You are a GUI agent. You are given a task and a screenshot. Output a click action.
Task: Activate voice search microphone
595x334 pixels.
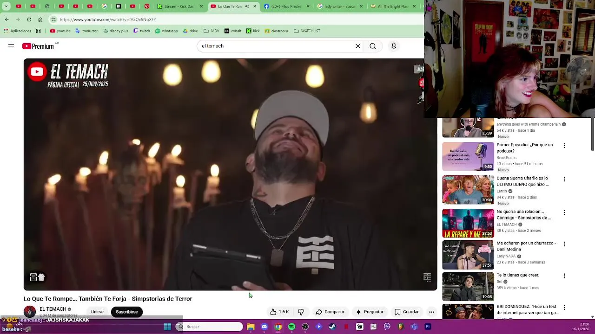click(394, 46)
